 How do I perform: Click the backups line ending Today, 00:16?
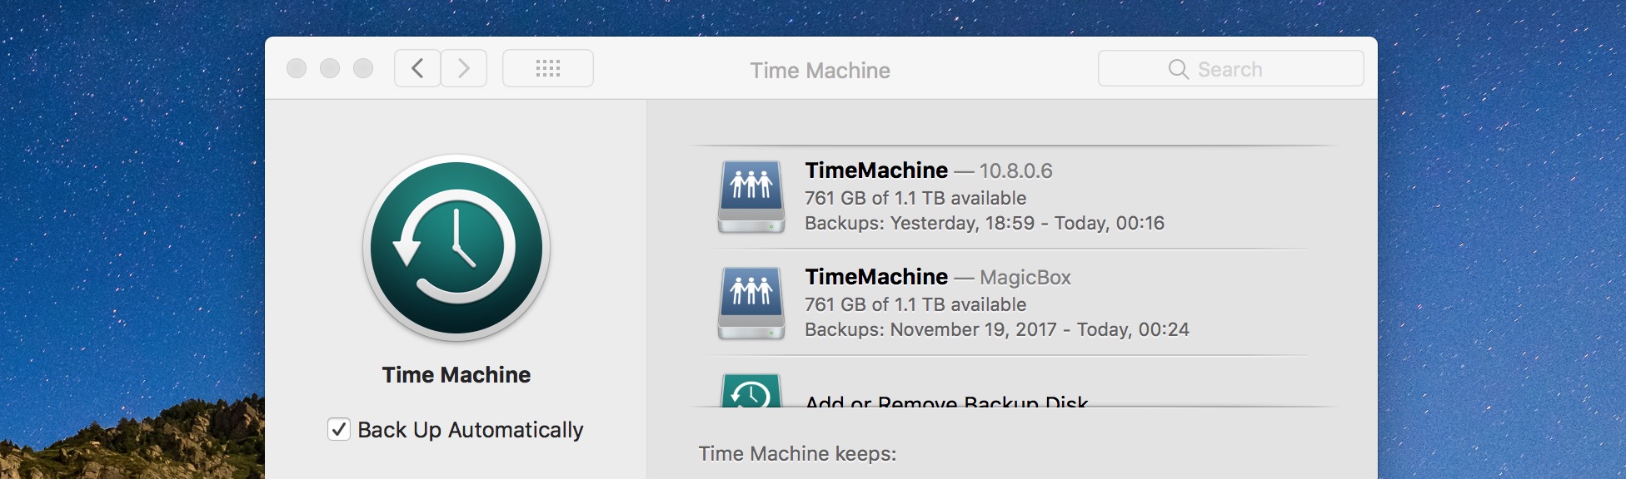click(985, 223)
